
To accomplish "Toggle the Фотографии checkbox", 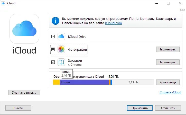I will click(53, 49).
